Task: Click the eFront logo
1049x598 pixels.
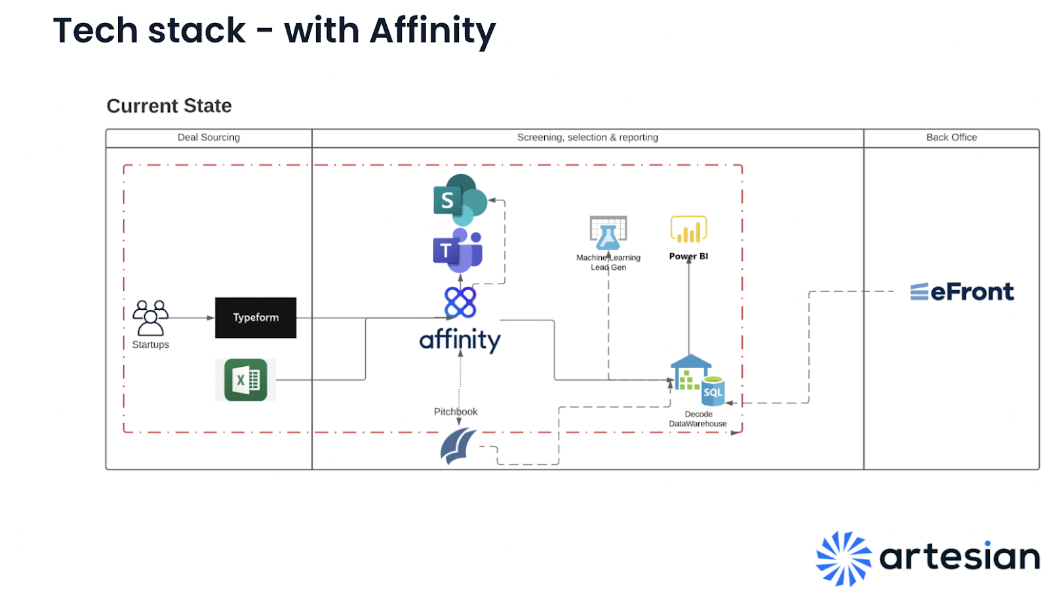Action: (962, 291)
